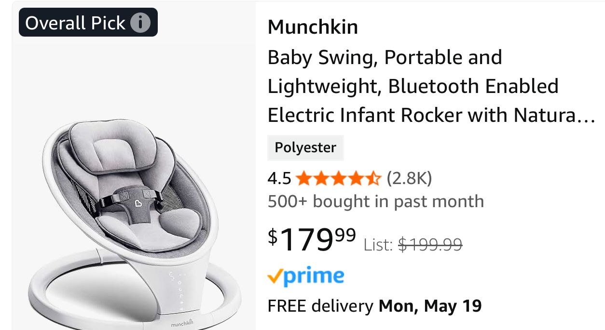Open the baby swing product image

[134, 221]
